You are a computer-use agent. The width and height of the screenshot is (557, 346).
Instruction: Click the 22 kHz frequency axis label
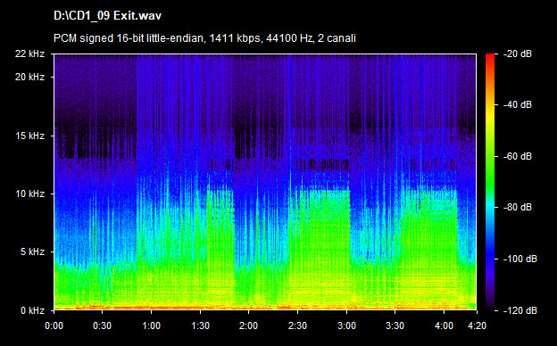(x=29, y=54)
